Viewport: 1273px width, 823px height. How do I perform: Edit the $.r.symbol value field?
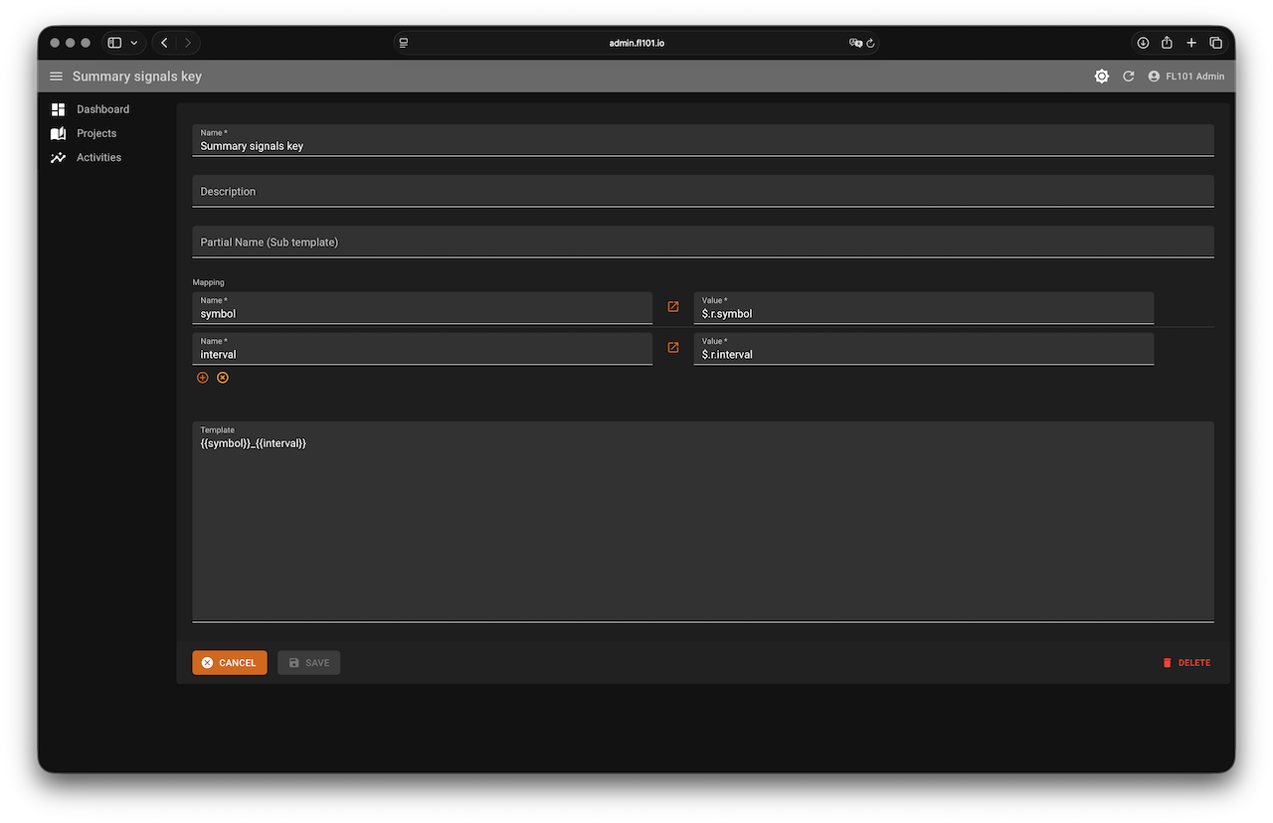coord(923,313)
